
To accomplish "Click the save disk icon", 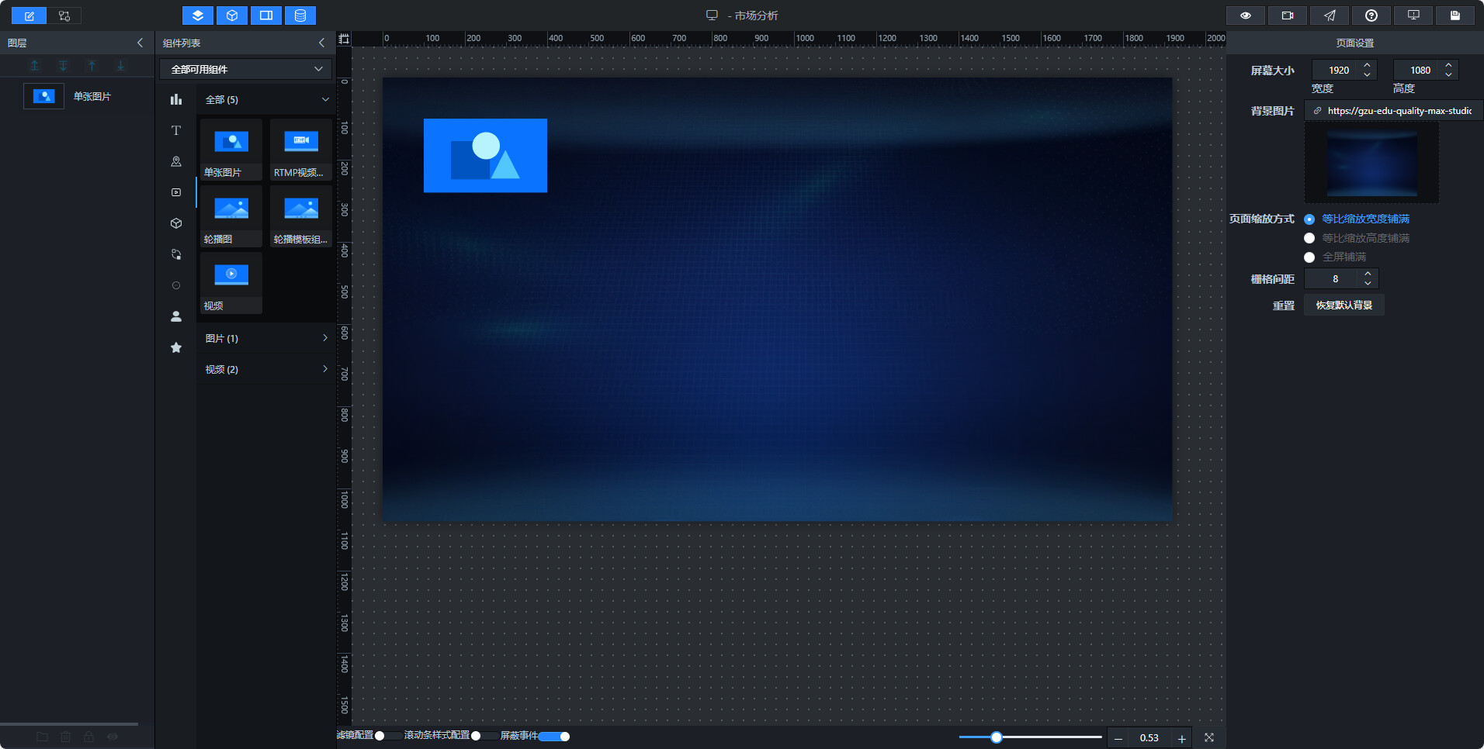I will click(x=1455, y=16).
